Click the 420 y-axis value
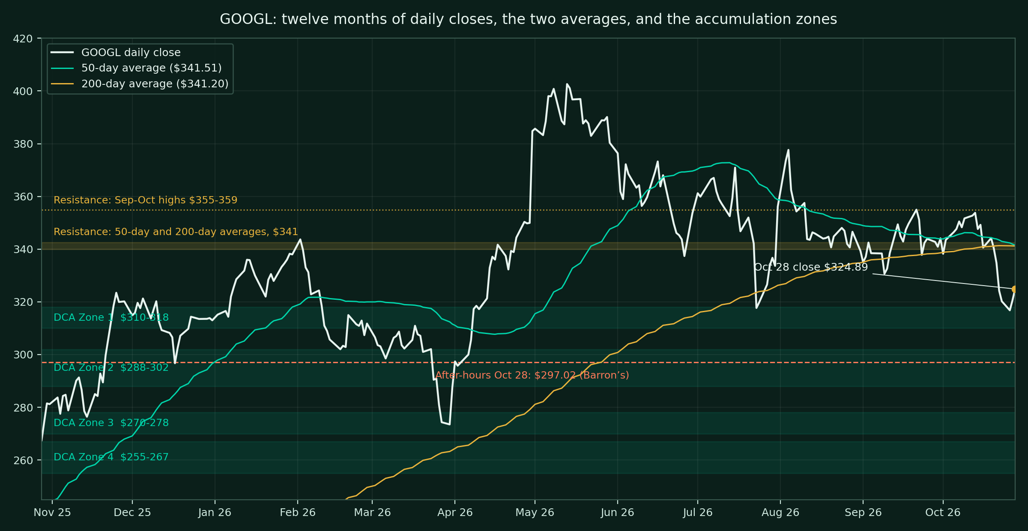The image size is (1028, 531). 23,39
